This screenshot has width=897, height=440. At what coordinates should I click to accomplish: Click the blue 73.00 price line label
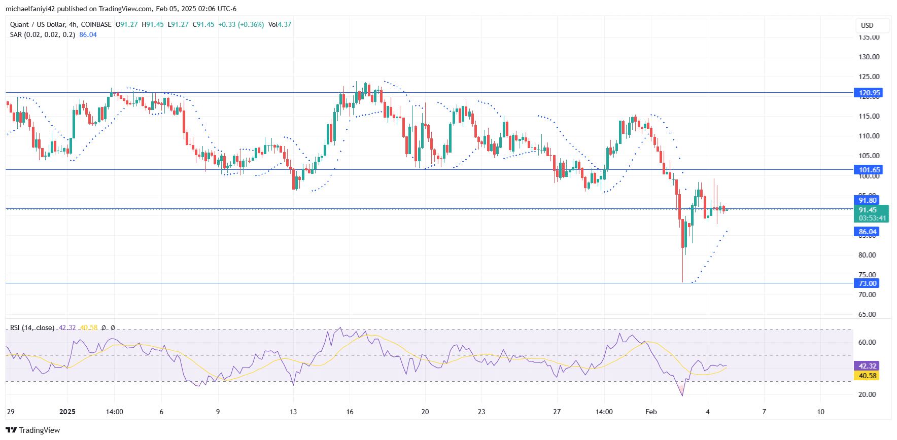[867, 283]
